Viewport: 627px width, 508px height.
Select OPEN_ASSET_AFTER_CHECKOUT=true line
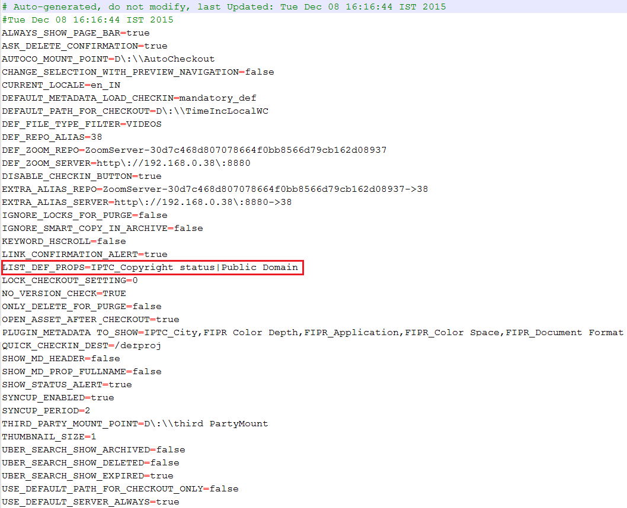tap(90, 319)
